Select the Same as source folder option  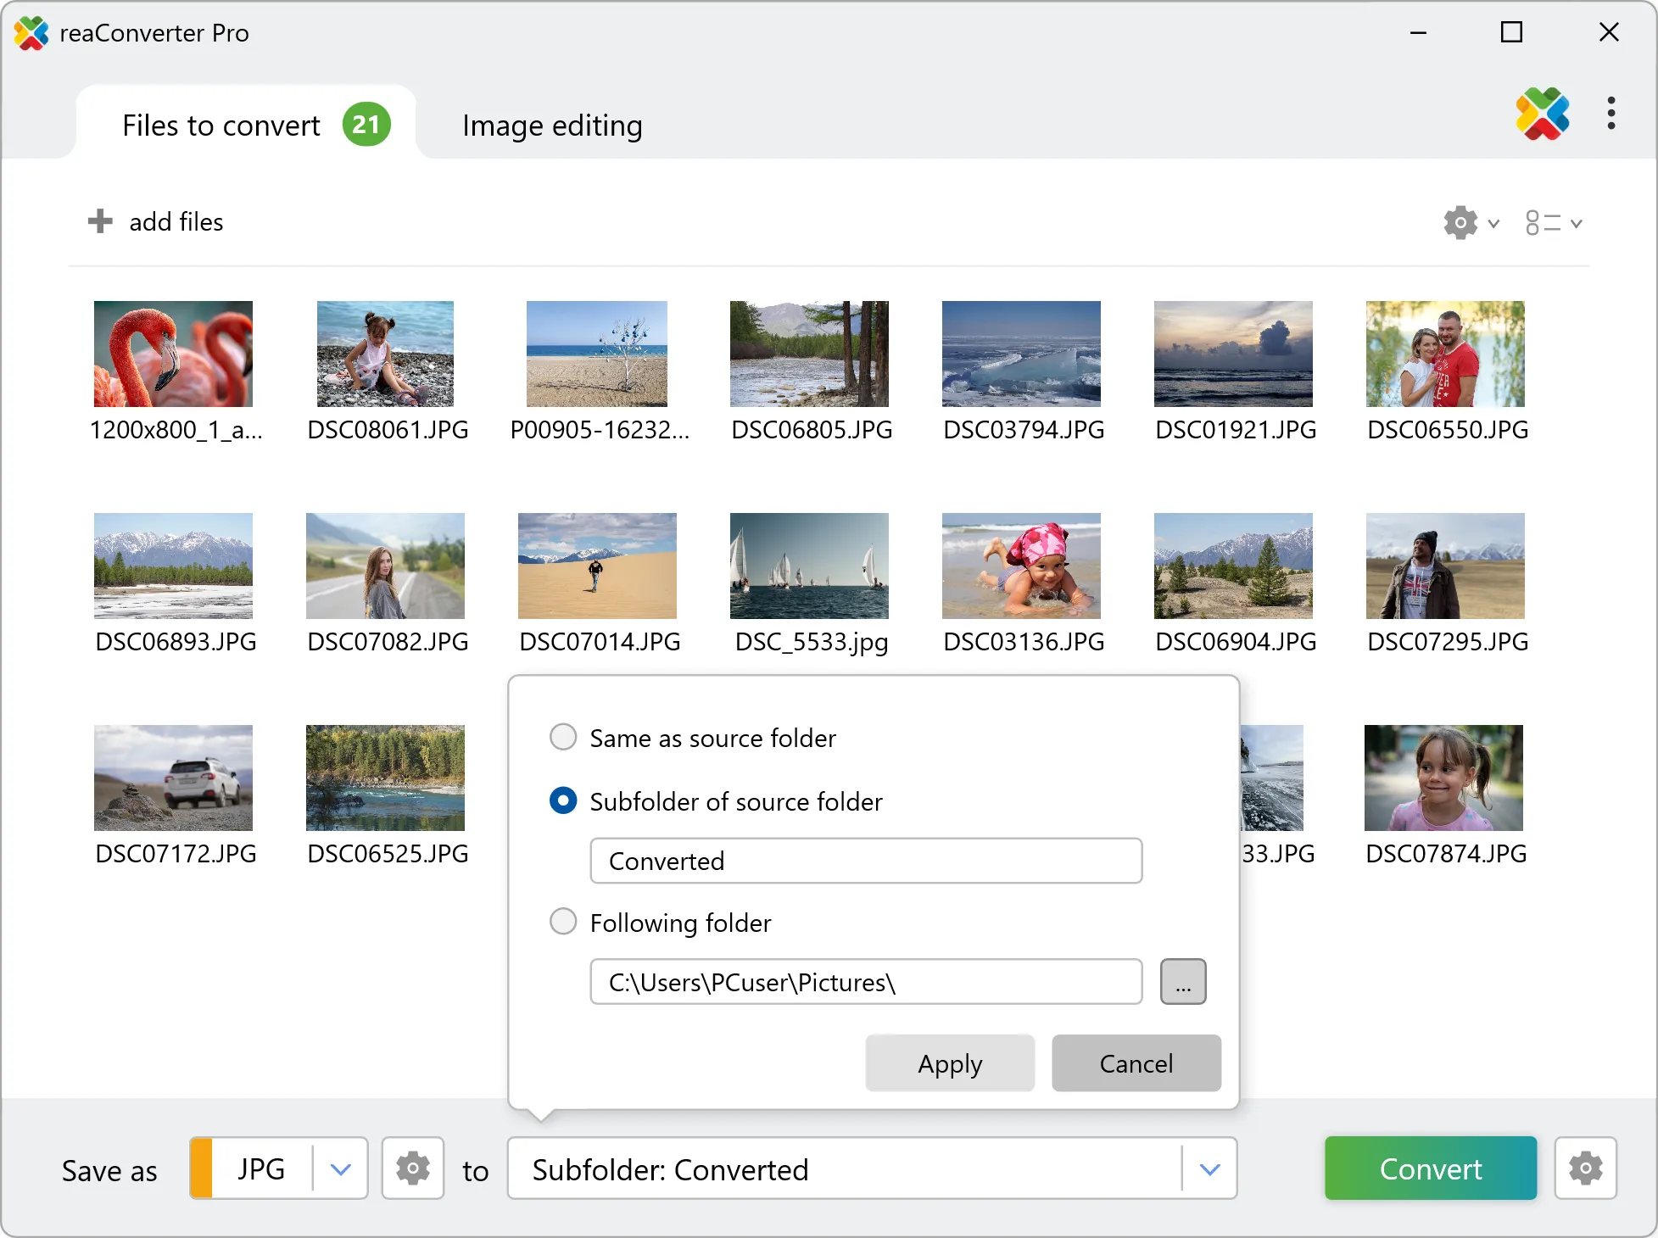tap(562, 737)
